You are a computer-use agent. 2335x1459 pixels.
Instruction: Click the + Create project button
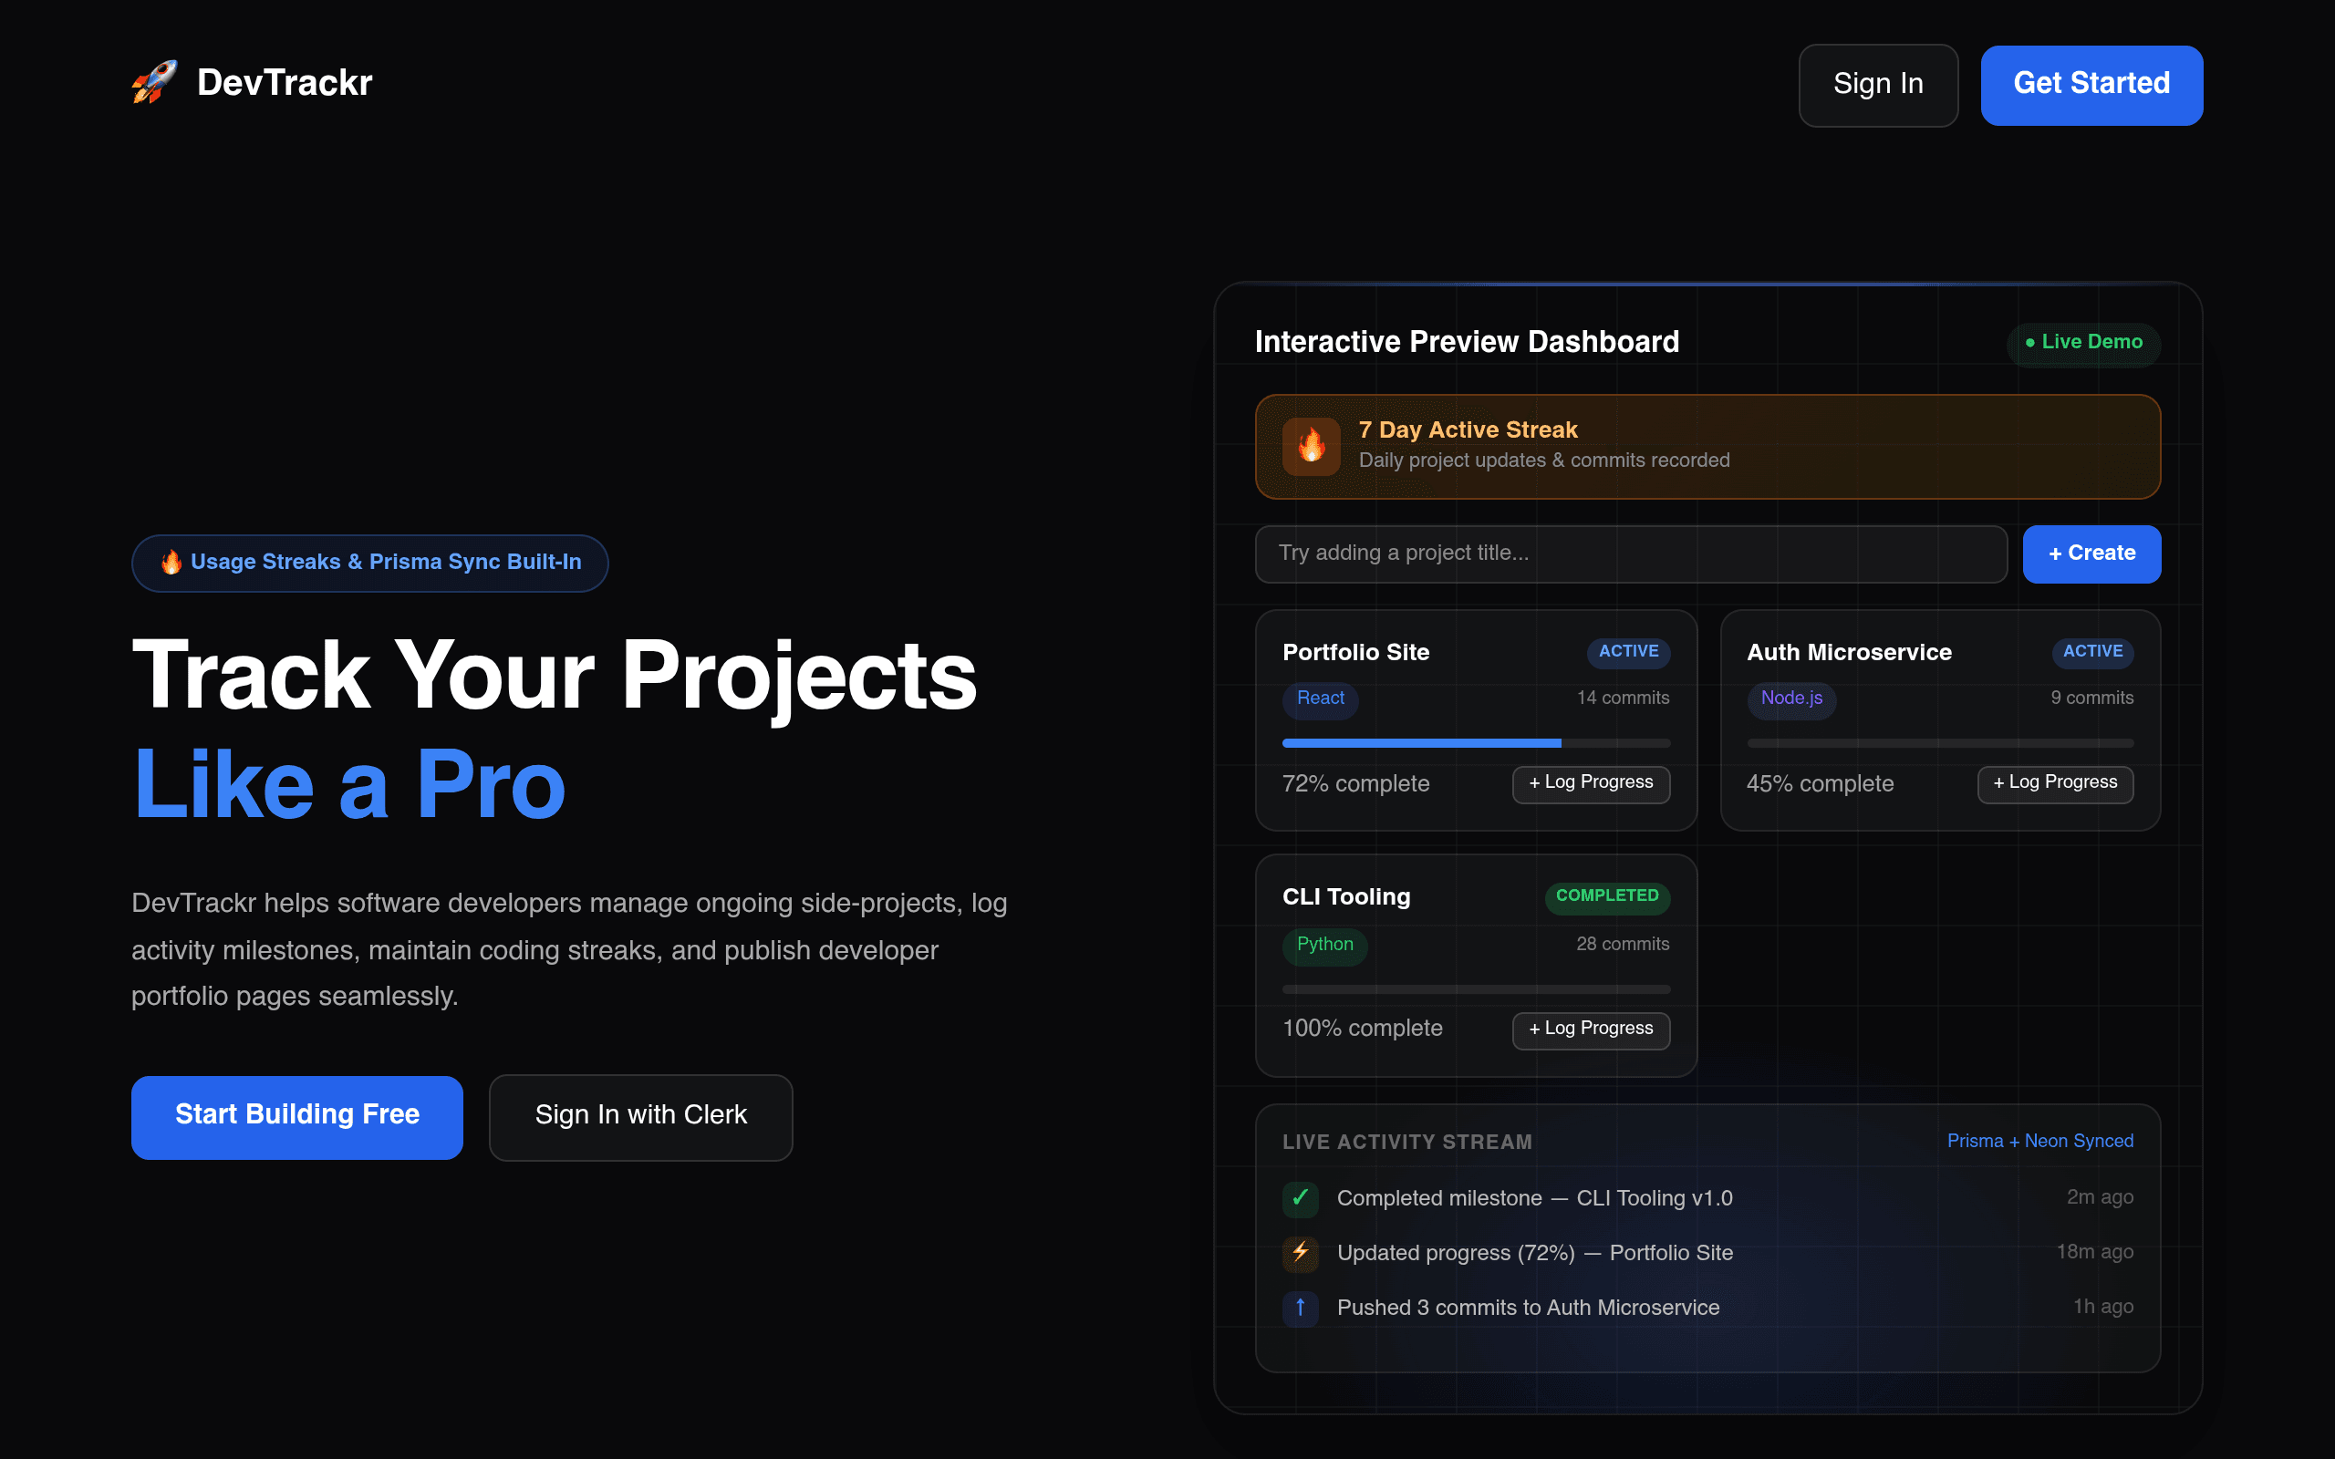pos(2091,554)
